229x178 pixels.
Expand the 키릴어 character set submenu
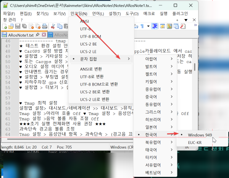pyautogui.click(x=155, y=82)
